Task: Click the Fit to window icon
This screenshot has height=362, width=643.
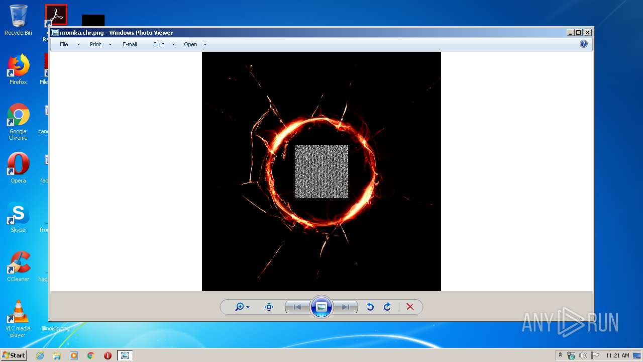Action: (269, 307)
